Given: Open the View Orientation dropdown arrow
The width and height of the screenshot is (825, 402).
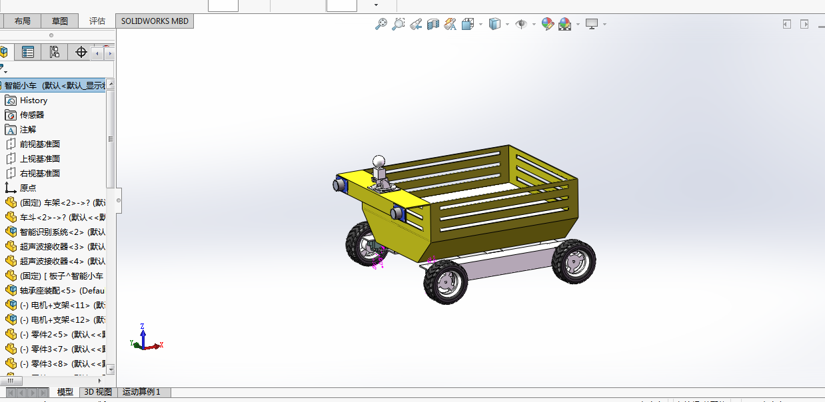Looking at the screenshot, I should coord(480,24).
